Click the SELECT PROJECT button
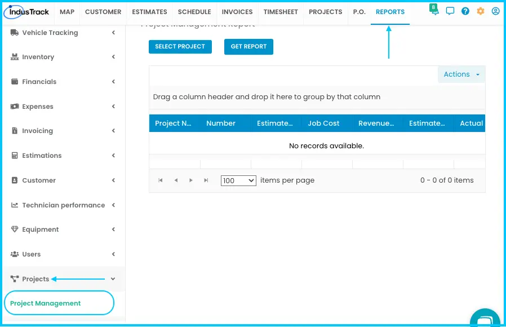506x327 pixels. [x=180, y=46]
